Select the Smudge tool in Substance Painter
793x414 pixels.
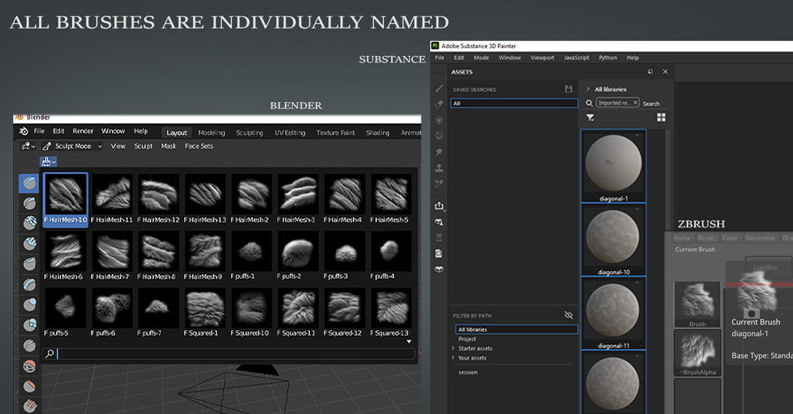pos(439,152)
